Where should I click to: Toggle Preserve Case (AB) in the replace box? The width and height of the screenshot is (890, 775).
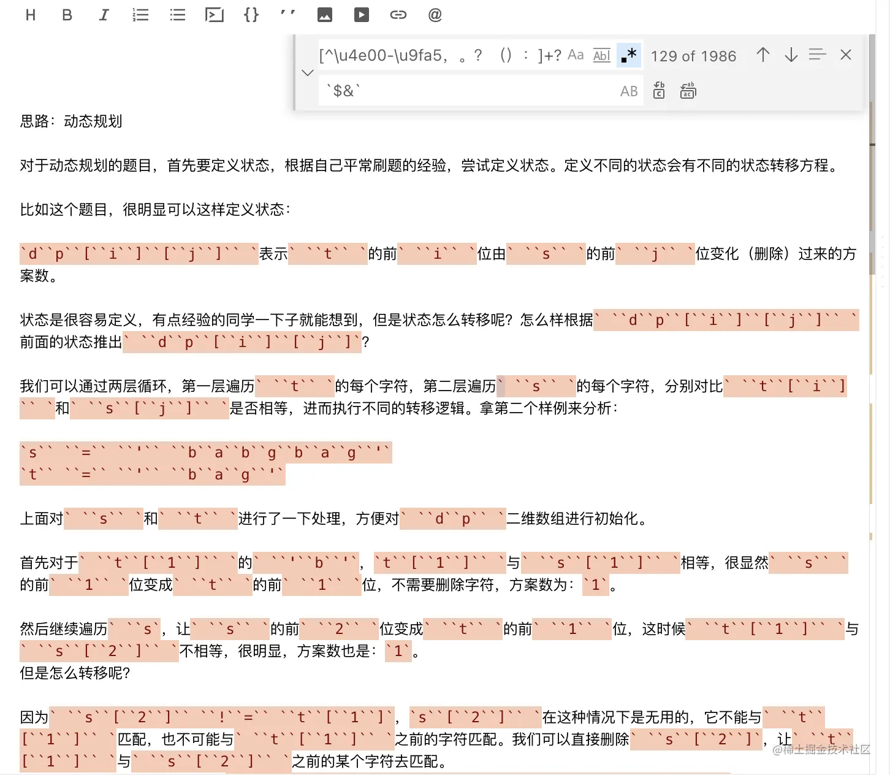point(629,91)
